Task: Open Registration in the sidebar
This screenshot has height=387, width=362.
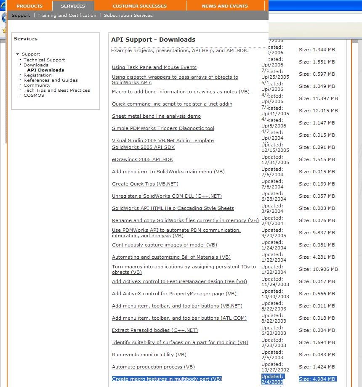Action: click(x=37, y=75)
